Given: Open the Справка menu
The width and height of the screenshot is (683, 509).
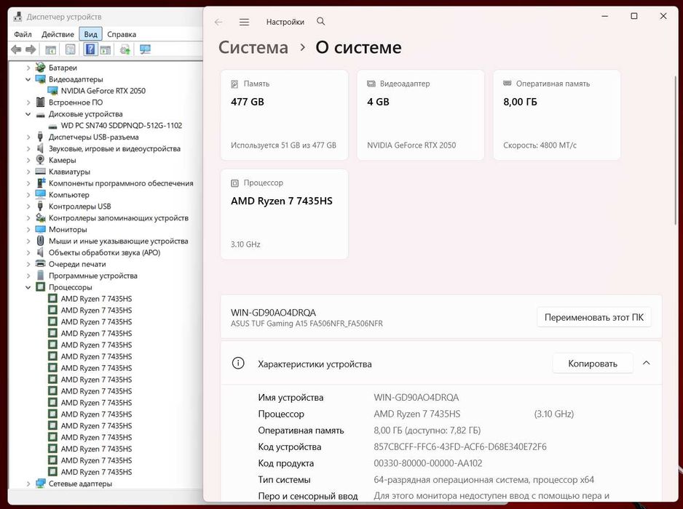Looking at the screenshot, I should [x=122, y=34].
